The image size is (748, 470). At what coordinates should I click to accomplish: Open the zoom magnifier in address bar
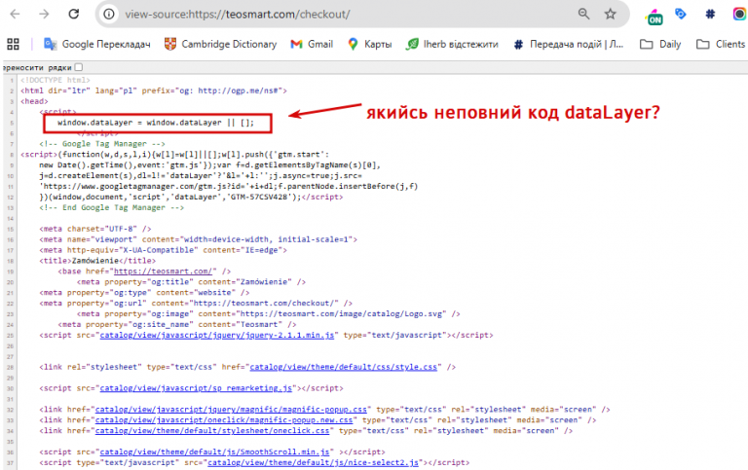pyautogui.click(x=583, y=14)
